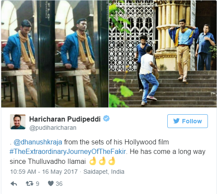The image size is (217, 194).
Task: Click the Twitter bird icon in Follow
Action: click(176, 121)
